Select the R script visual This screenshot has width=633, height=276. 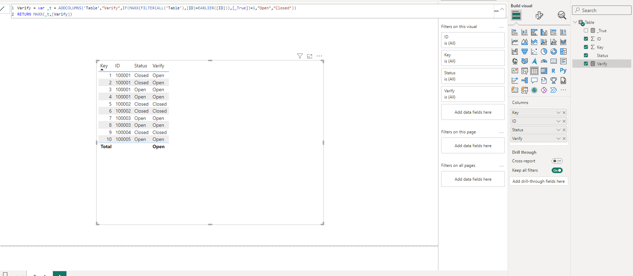pyautogui.click(x=554, y=71)
